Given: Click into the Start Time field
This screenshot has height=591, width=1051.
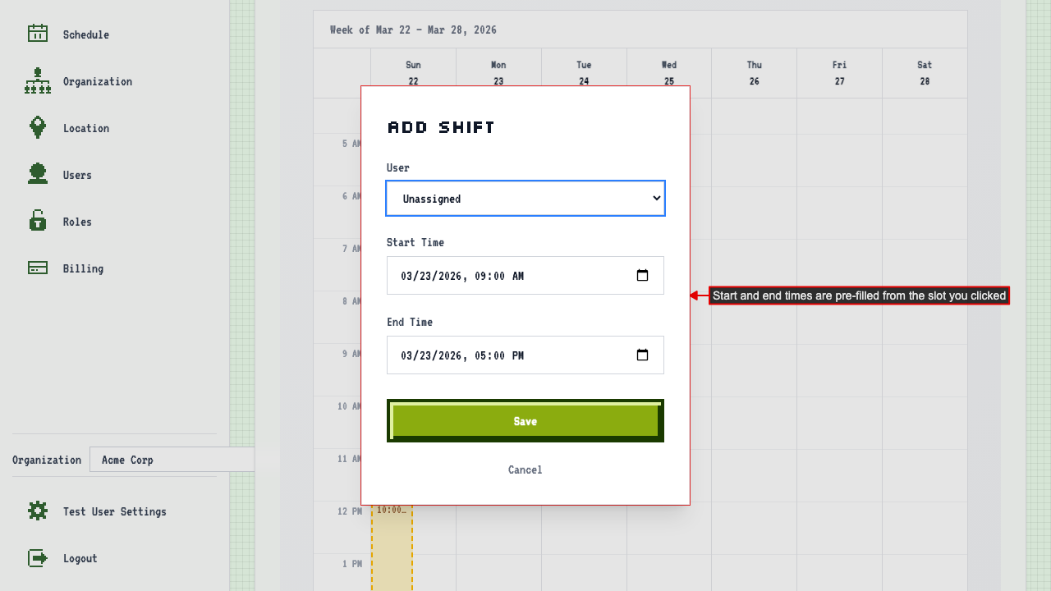Looking at the screenshot, I should click(493, 276).
